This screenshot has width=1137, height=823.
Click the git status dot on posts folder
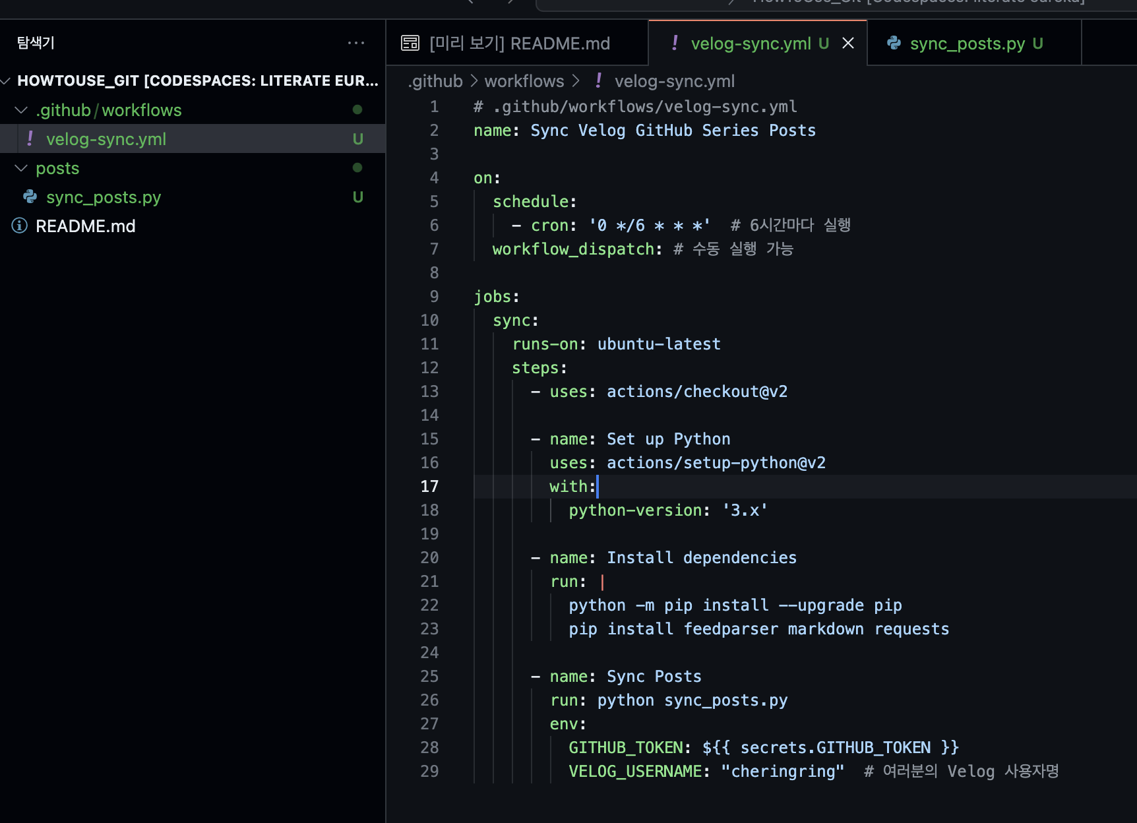[357, 168]
